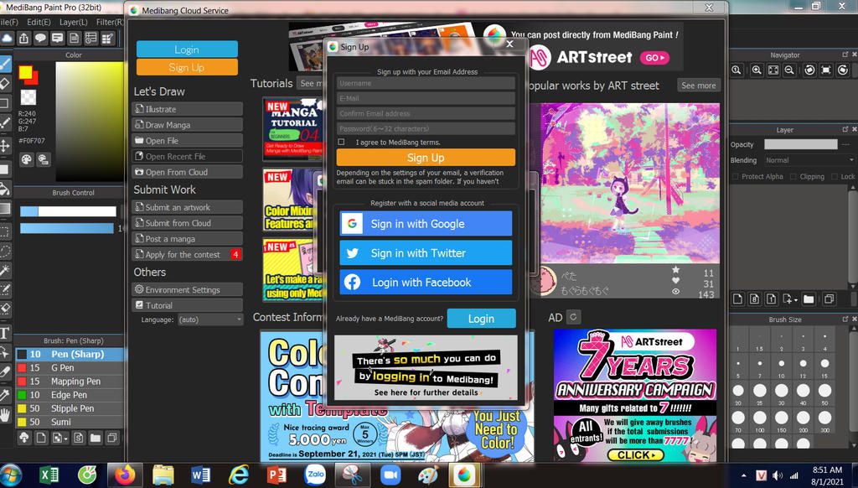
Task: Open the 7 Years Anniversary Campaign ad
Action: coord(635,396)
